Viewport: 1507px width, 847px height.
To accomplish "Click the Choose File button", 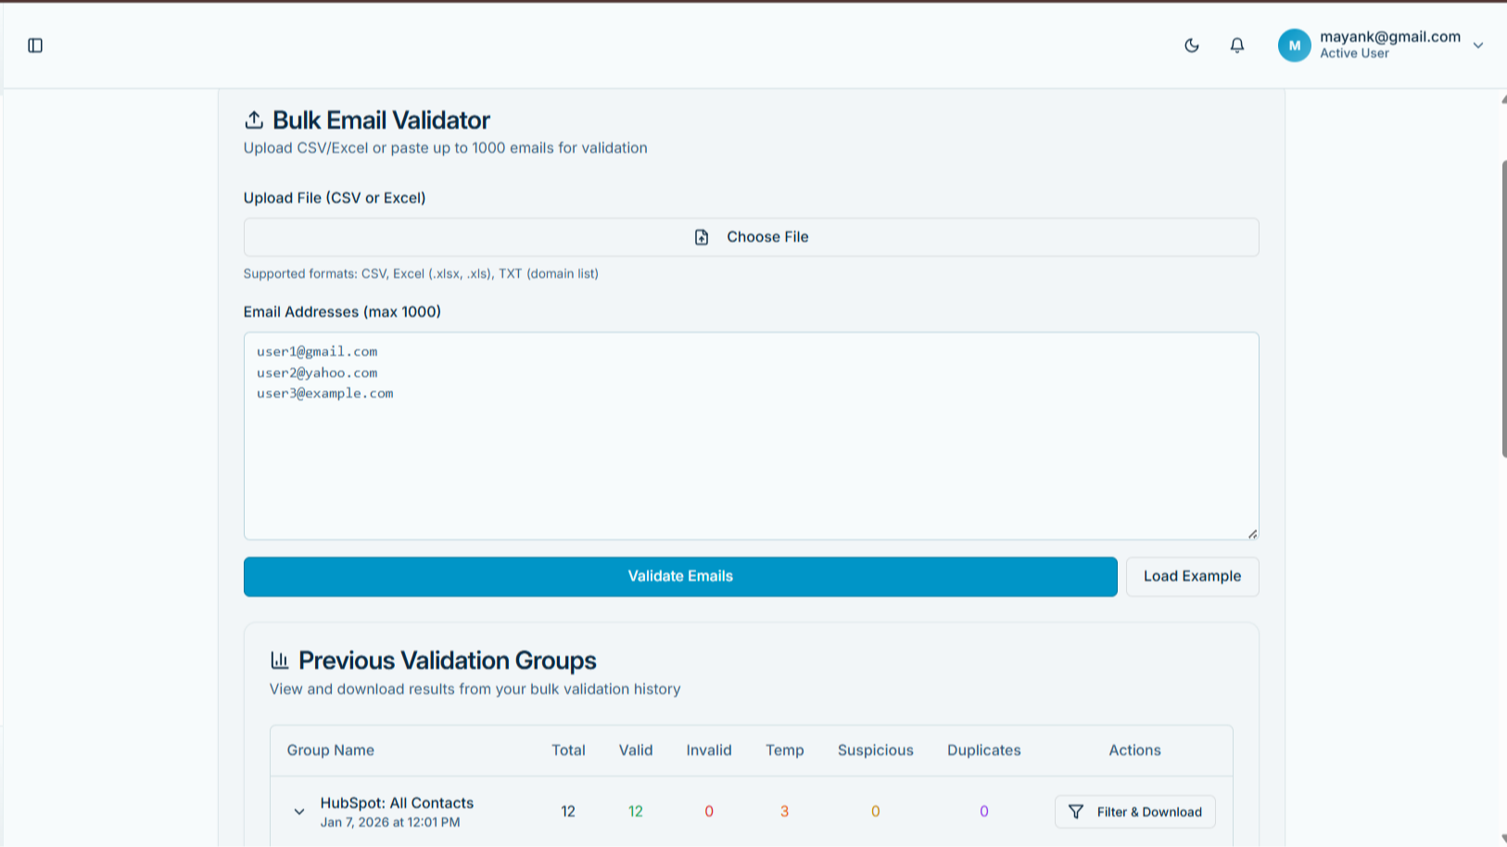I will 751,236.
